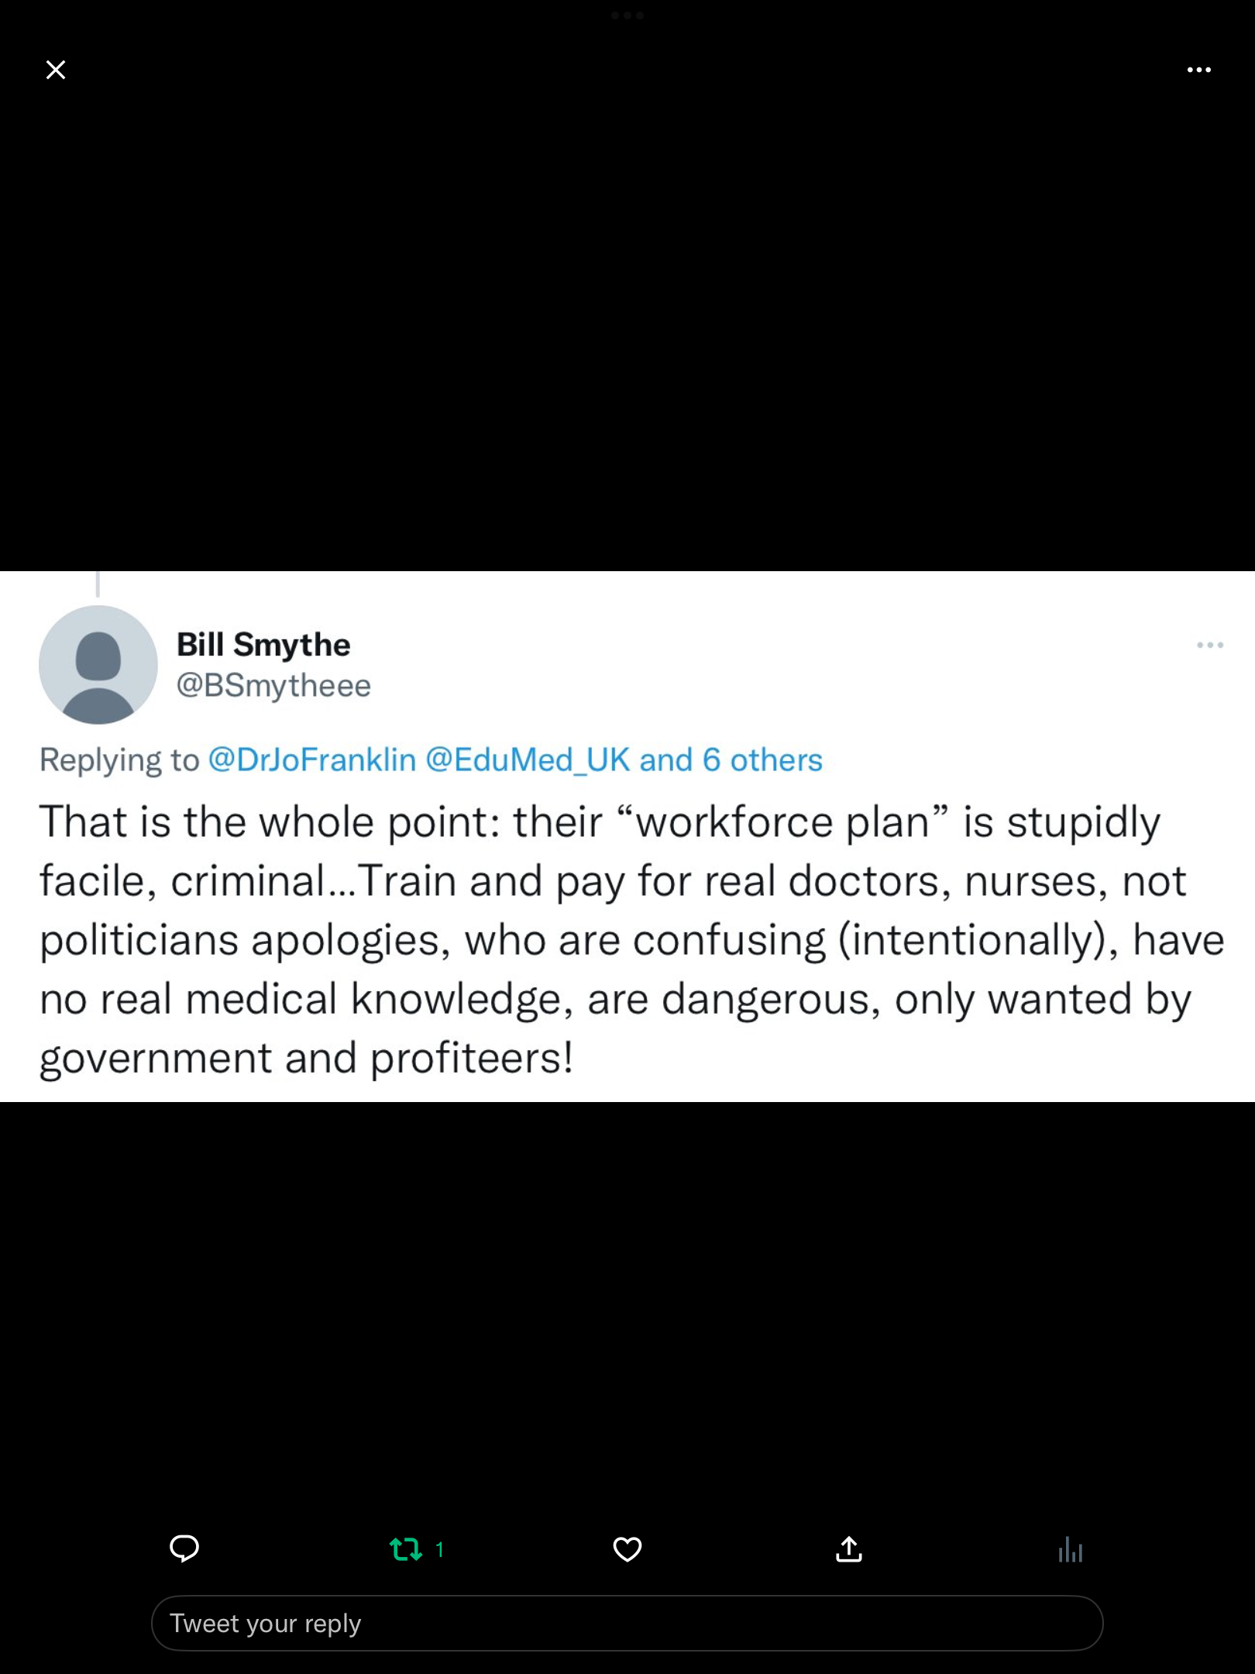Tap the tweet text about workforce plan
Image resolution: width=1255 pixels, height=1674 pixels.
click(x=631, y=939)
